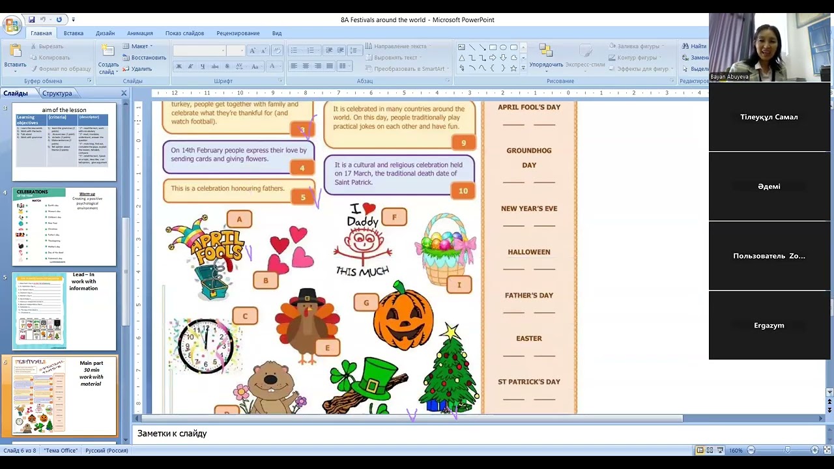
Task: Click the Заметки к слайду notes field
Action: (x=479, y=433)
